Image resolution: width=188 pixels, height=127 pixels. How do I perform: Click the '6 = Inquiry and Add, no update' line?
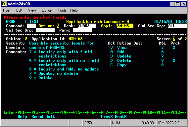(64, 69)
